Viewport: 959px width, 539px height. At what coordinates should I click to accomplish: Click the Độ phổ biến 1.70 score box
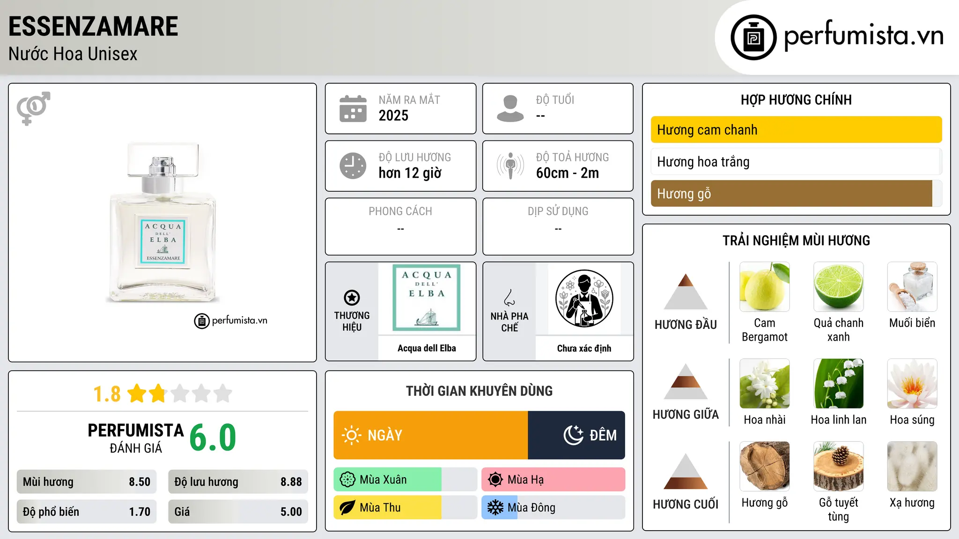click(87, 511)
